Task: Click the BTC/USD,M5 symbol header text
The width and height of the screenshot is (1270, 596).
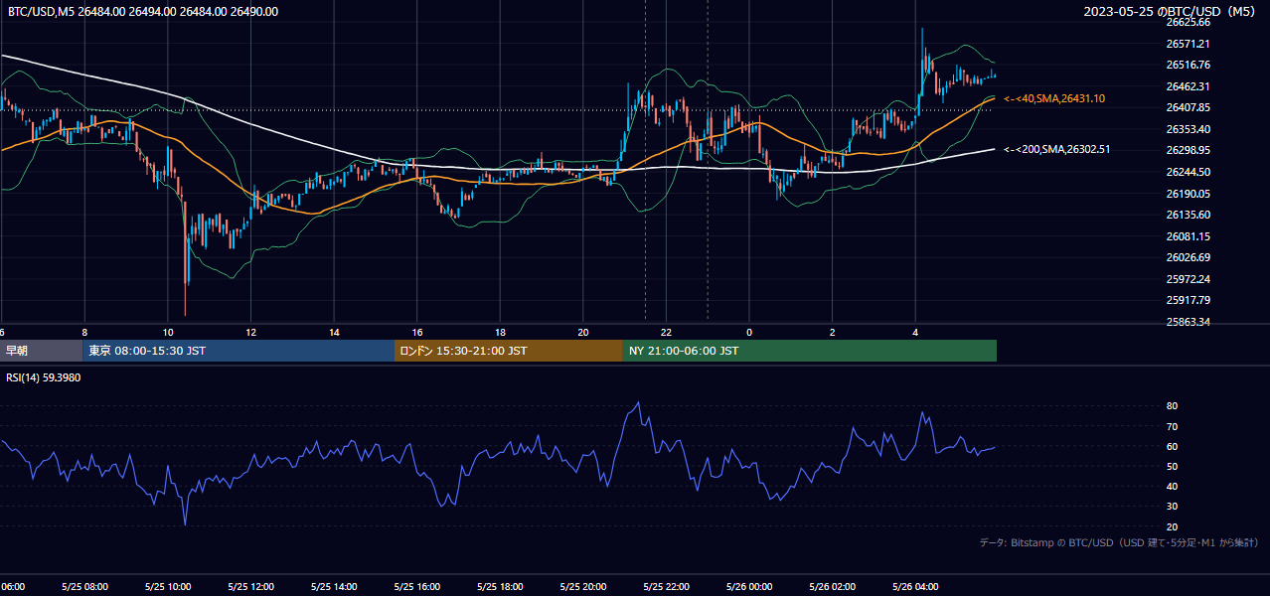Action: click(143, 12)
